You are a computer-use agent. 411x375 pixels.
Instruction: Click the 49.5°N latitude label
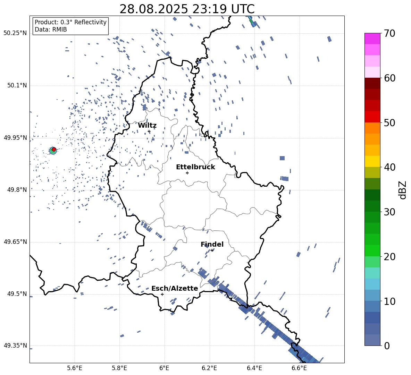click(x=17, y=294)
